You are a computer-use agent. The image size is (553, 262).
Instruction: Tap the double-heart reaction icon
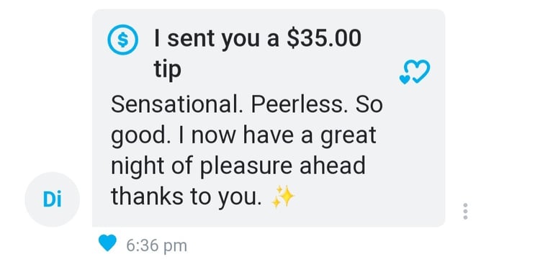(415, 71)
